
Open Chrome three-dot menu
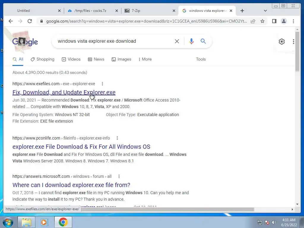tap(293, 21)
